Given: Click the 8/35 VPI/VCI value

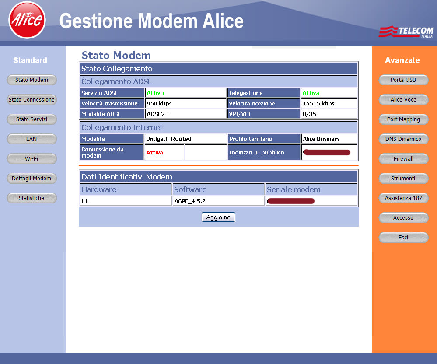Looking at the screenshot, I should [309, 114].
